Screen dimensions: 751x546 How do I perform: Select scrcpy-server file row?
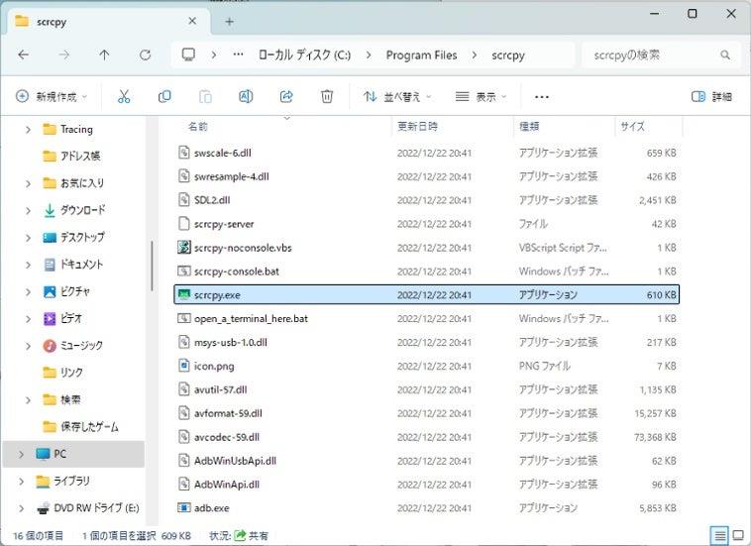click(427, 224)
